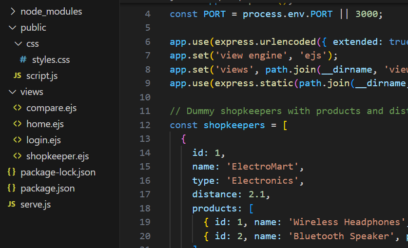Open home.ejs view file
The width and height of the screenshot is (408, 248).
pos(45,124)
